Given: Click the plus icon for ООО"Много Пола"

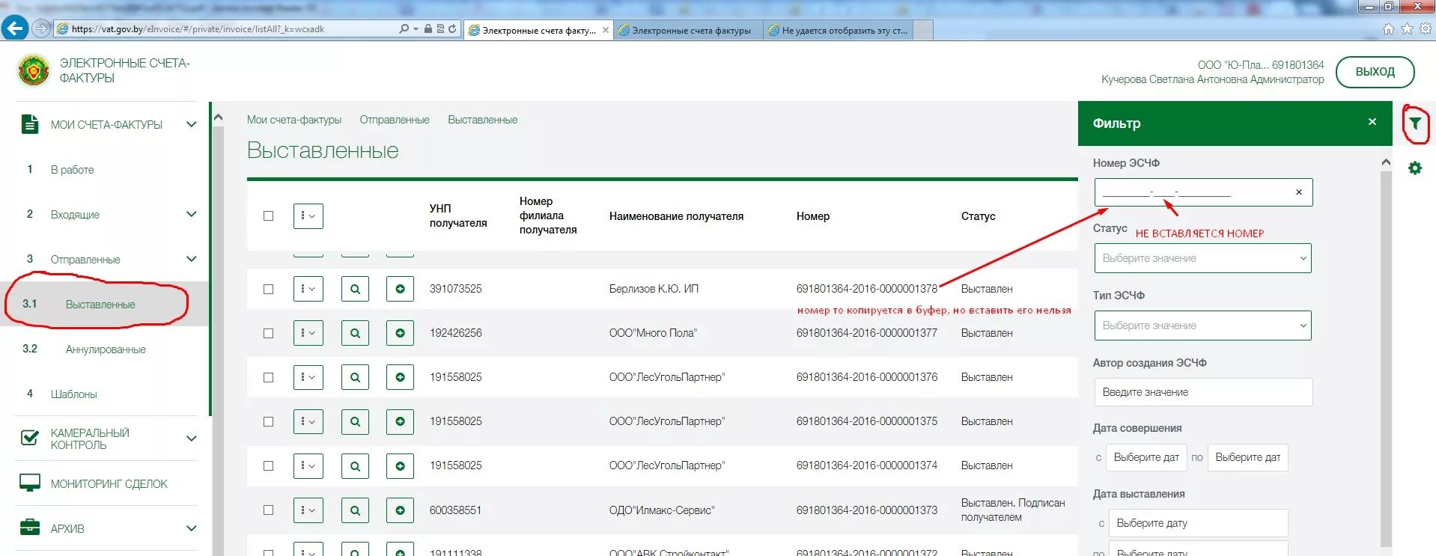Looking at the screenshot, I should (401, 333).
